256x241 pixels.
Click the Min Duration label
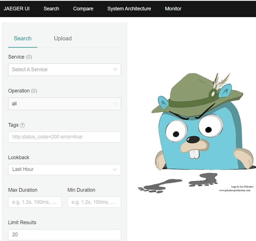(x=81, y=190)
